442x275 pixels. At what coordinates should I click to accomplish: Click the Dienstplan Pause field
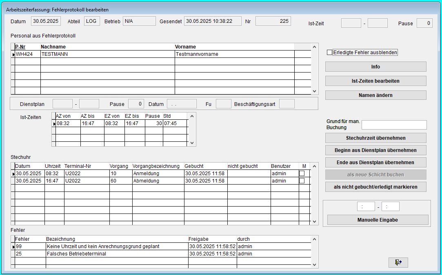pyautogui.click(x=136, y=104)
